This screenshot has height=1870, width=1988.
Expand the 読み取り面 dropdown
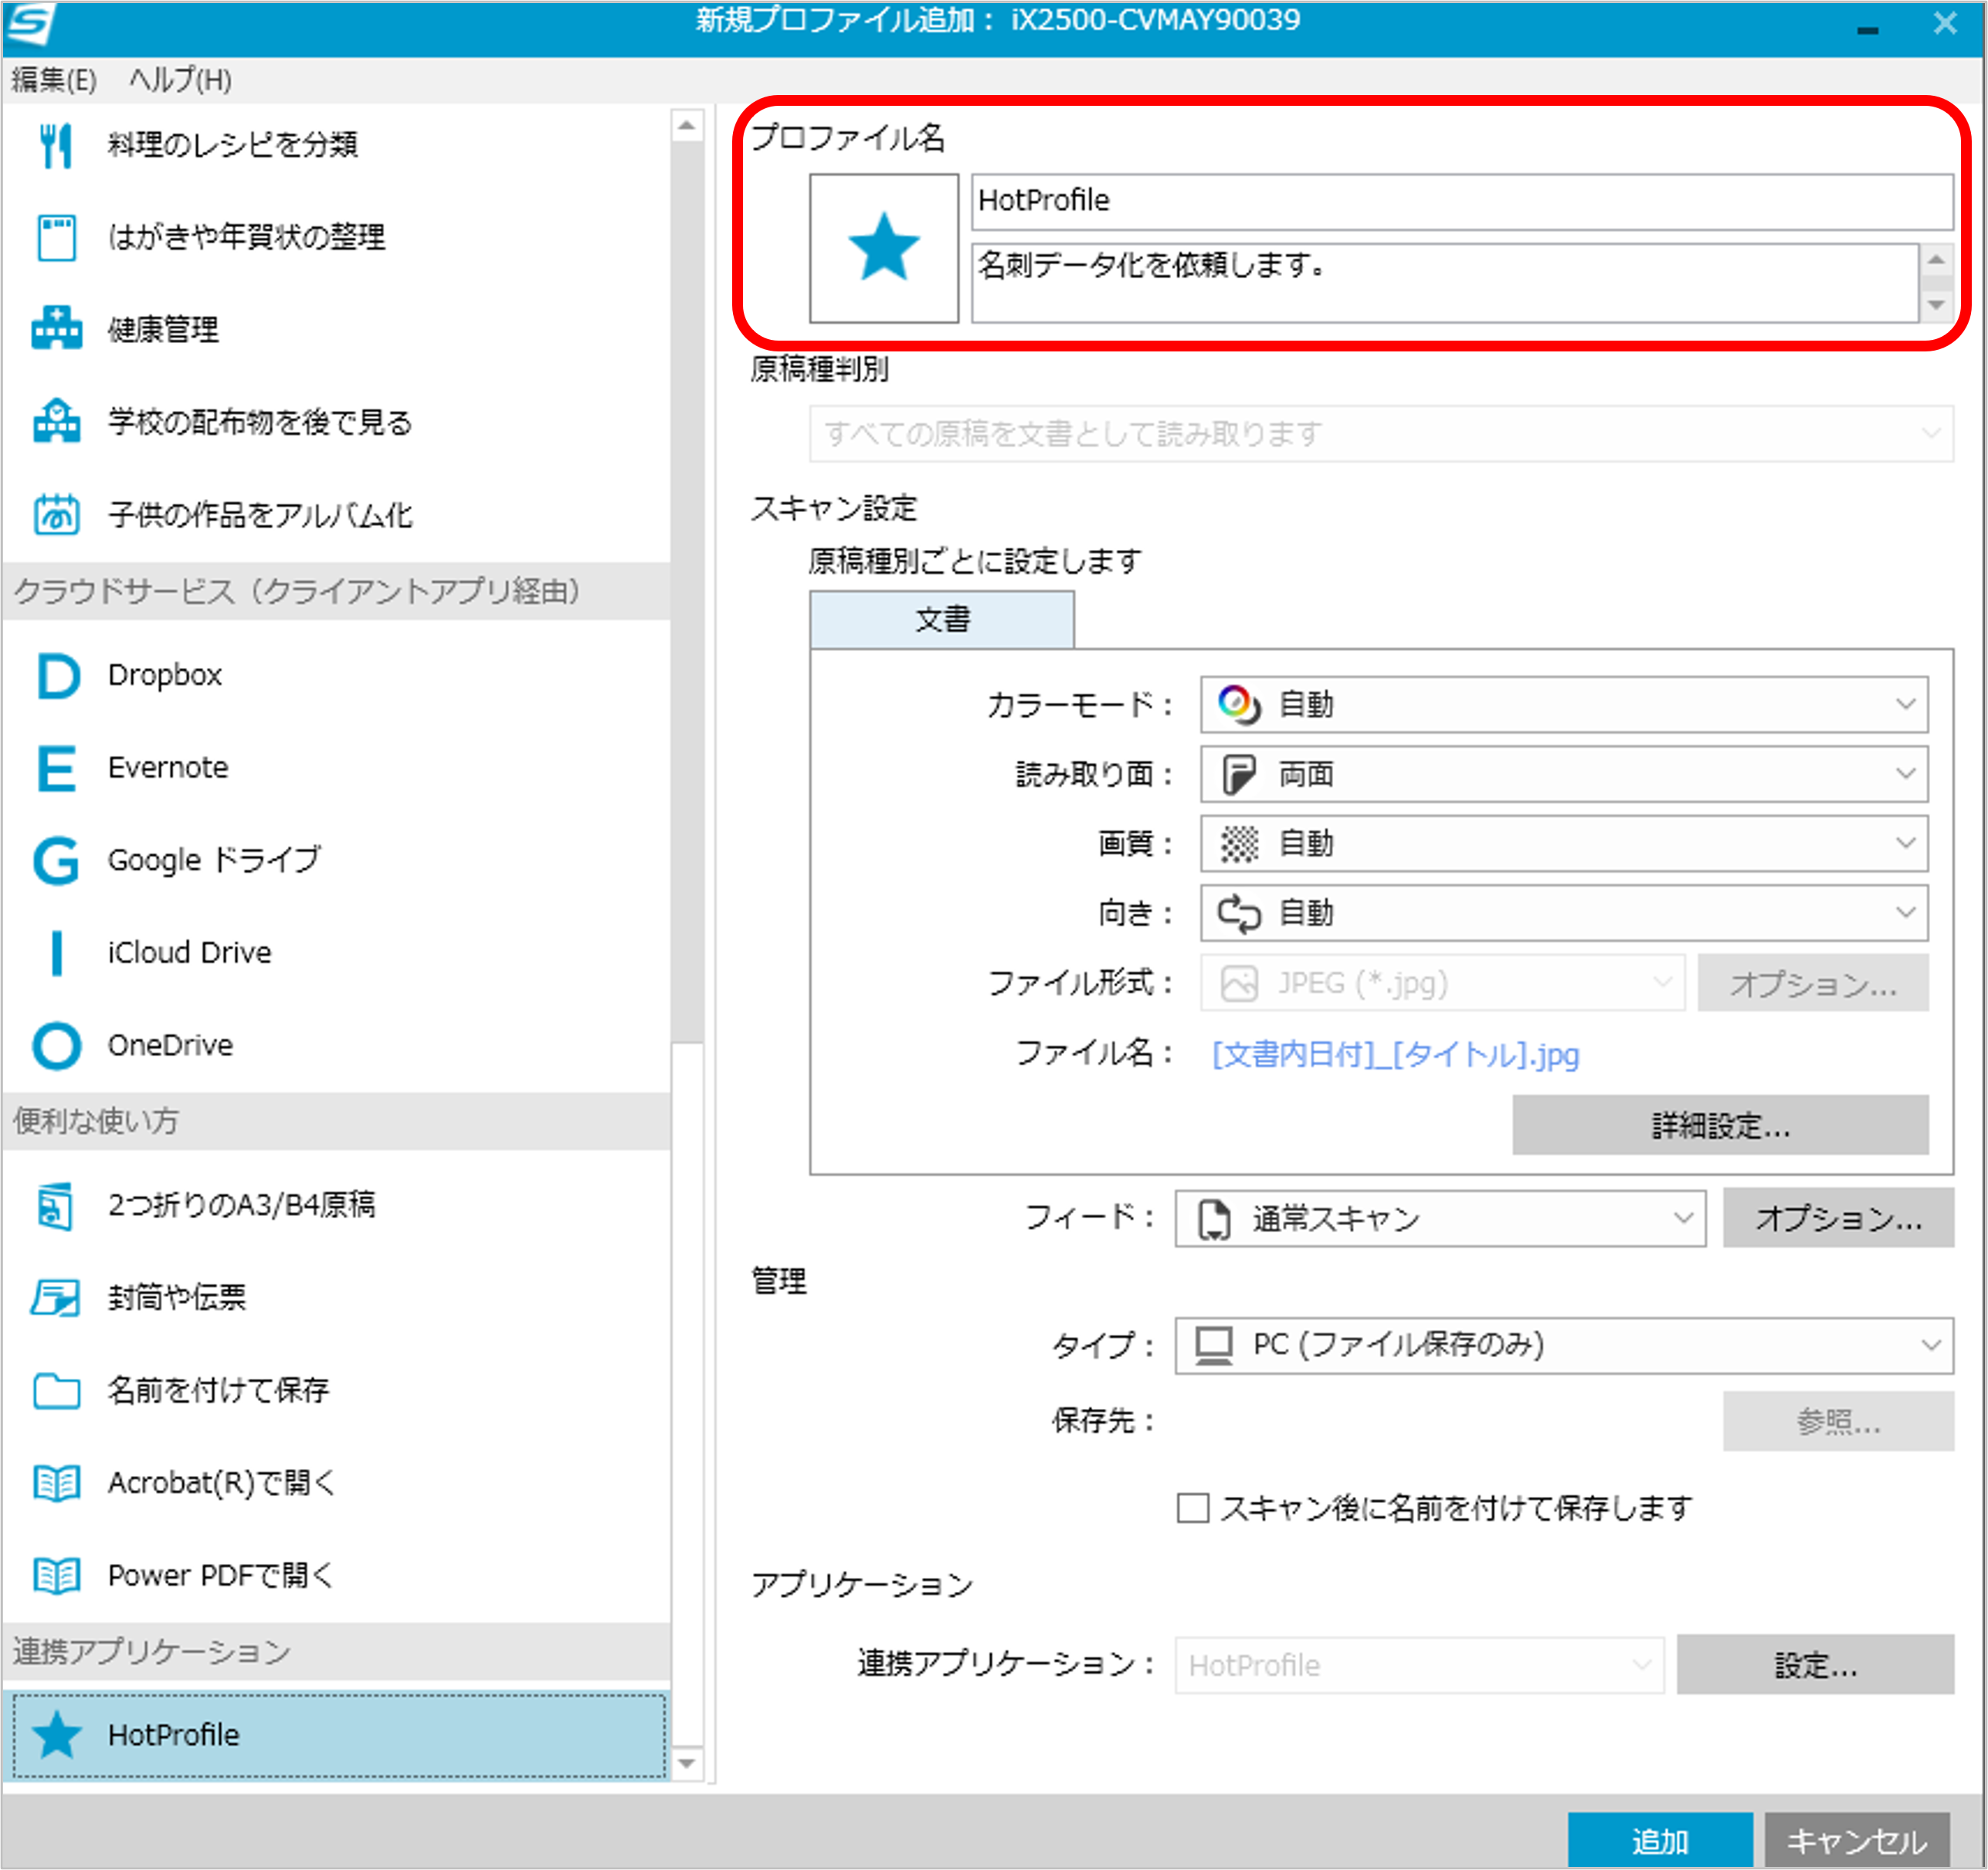click(x=1564, y=774)
